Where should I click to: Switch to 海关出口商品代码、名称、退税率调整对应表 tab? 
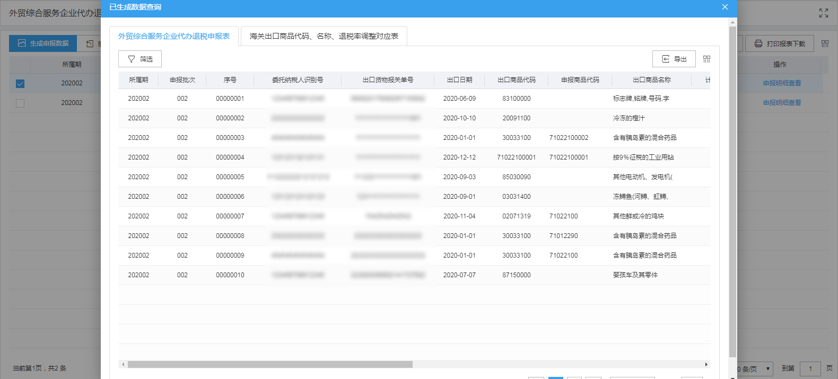324,36
